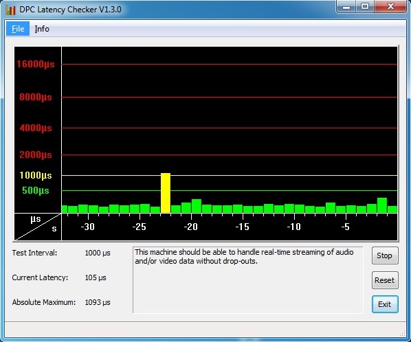Exit the application
Image resolution: width=411 pixels, height=342 pixels.
(x=385, y=304)
